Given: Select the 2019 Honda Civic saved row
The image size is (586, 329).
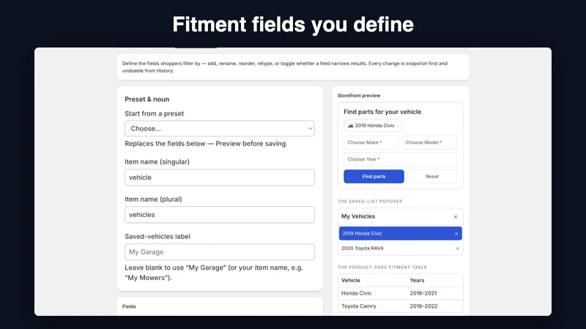Looking at the screenshot, I should point(400,233).
